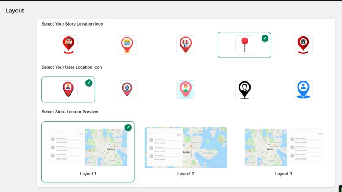Click the Layout page heading
The height and width of the screenshot is (192, 342).
[x=15, y=11]
